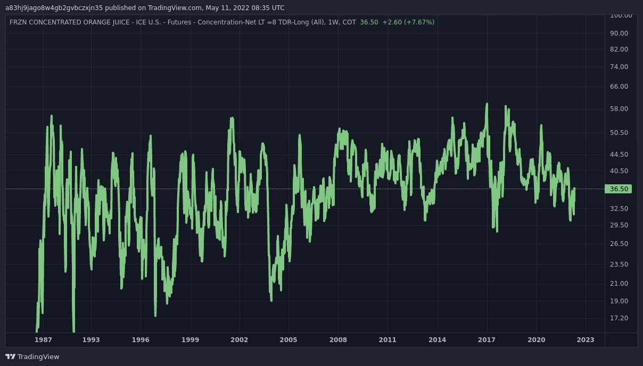The height and width of the screenshot is (366, 643).
Task: Click the 2017 year label on time axis
Action: (487, 340)
